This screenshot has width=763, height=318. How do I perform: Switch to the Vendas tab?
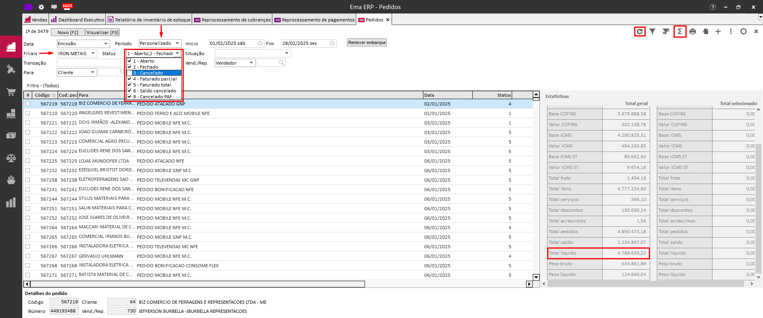pos(36,19)
